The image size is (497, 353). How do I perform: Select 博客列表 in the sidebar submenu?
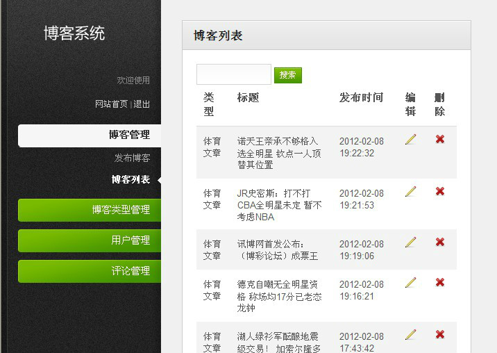click(x=130, y=179)
